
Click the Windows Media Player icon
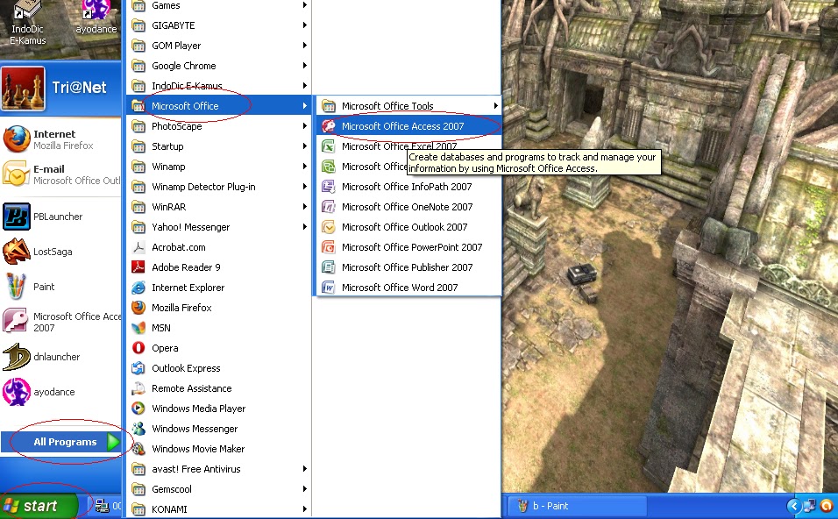pos(138,409)
